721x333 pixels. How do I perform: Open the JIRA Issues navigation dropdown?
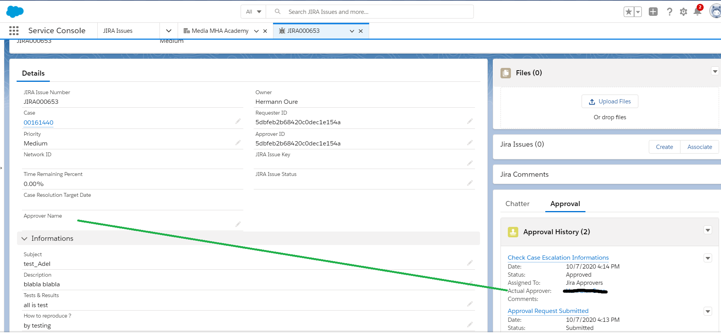pyautogui.click(x=169, y=31)
